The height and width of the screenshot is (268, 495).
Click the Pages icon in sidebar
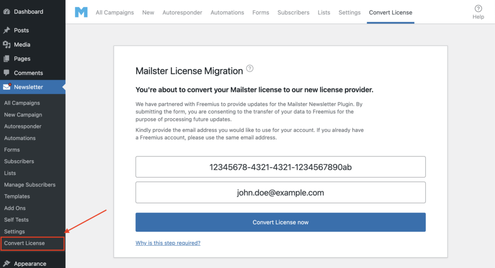tap(7, 59)
